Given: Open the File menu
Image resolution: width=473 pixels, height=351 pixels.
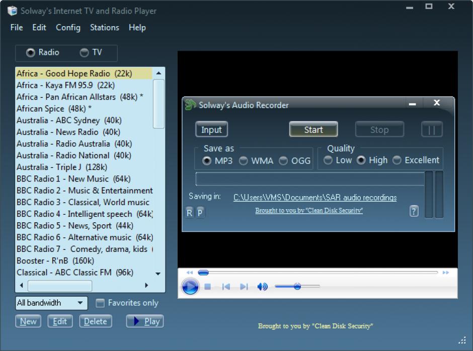Looking at the screenshot, I should 17,28.
